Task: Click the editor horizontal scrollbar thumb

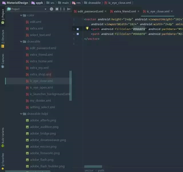Action: (93, 166)
